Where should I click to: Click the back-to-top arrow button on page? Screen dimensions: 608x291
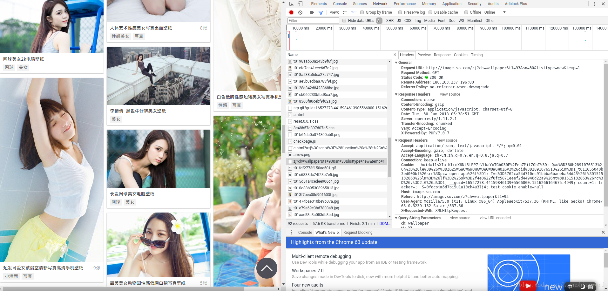click(x=267, y=268)
